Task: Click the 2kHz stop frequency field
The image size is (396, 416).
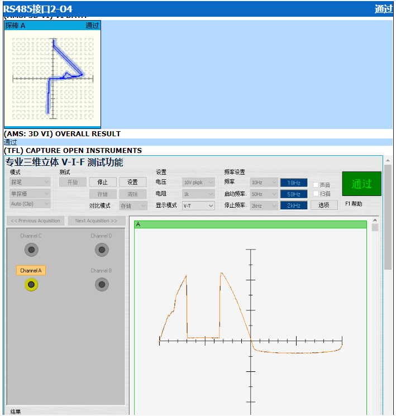Action: (x=294, y=205)
